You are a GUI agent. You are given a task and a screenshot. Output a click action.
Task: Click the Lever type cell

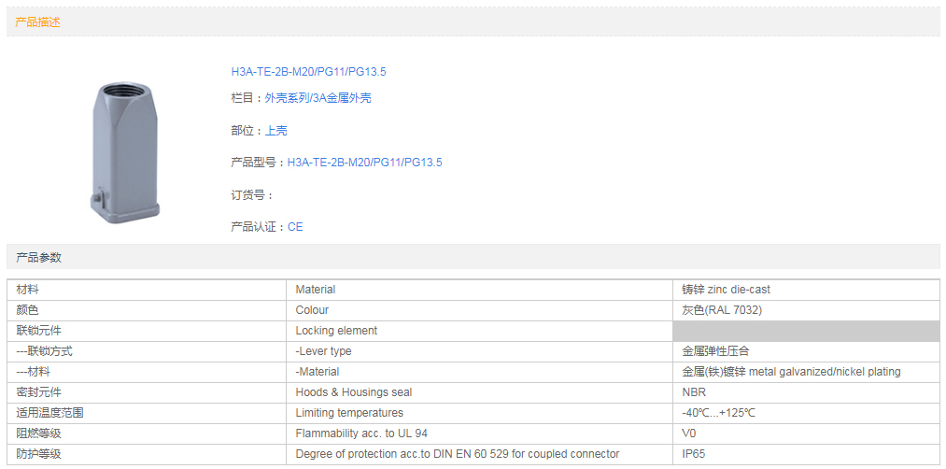[x=323, y=351]
